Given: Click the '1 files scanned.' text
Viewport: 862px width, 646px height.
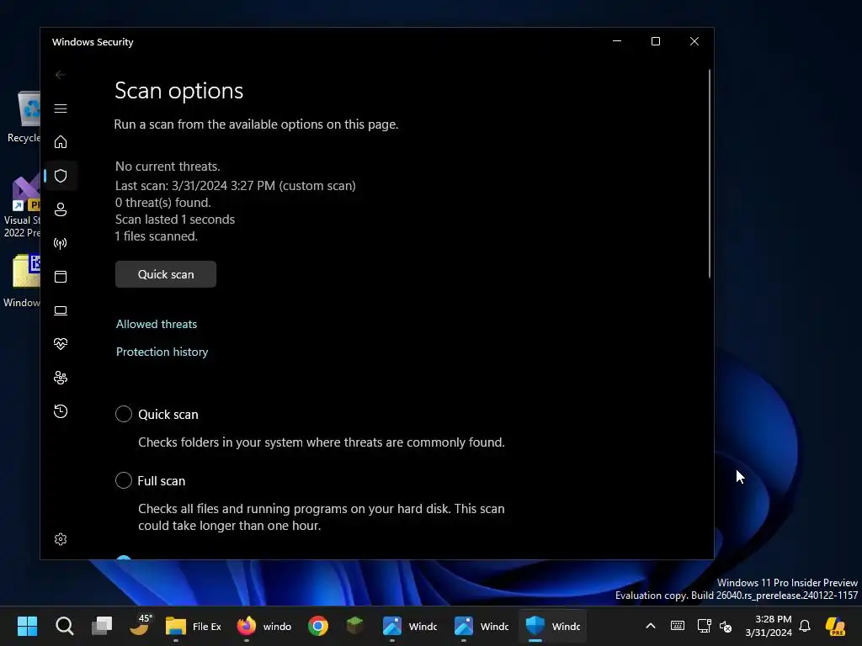Looking at the screenshot, I should (156, 236).
